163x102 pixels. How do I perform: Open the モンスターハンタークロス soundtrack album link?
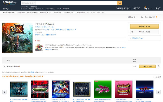(x=60, y=30)
